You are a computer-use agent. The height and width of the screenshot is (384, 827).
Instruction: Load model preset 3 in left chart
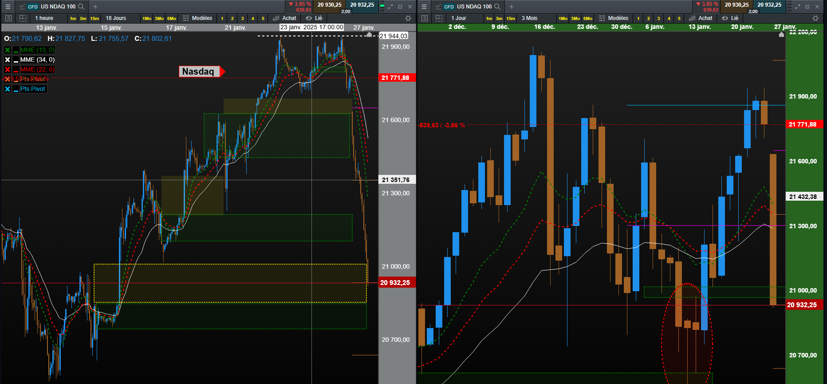tap(242, 19)
